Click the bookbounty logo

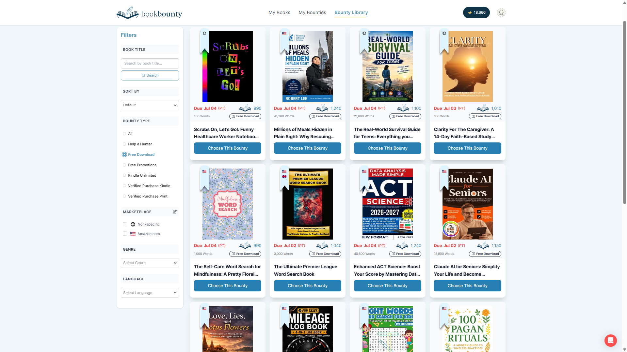[x=149, y=13]
